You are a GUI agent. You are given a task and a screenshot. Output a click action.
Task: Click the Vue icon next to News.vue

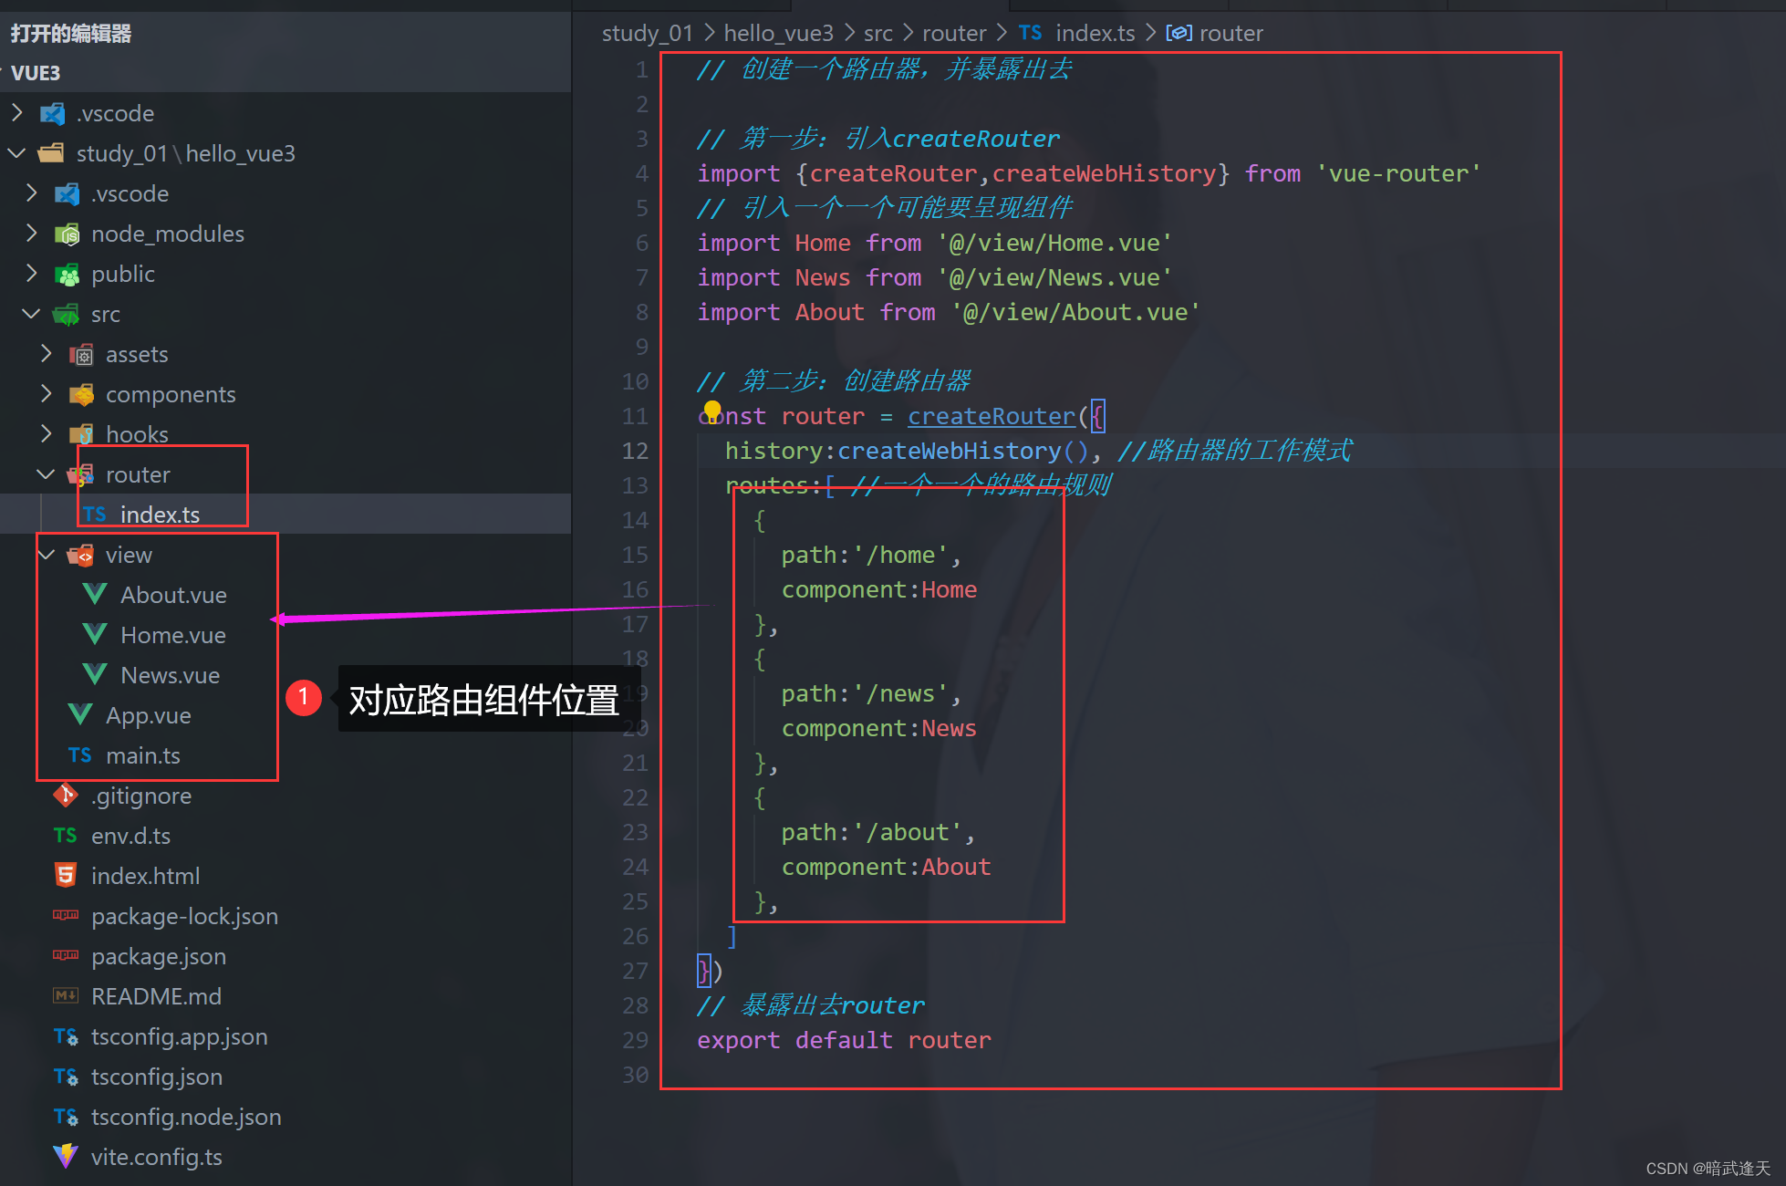coord(95,675)
